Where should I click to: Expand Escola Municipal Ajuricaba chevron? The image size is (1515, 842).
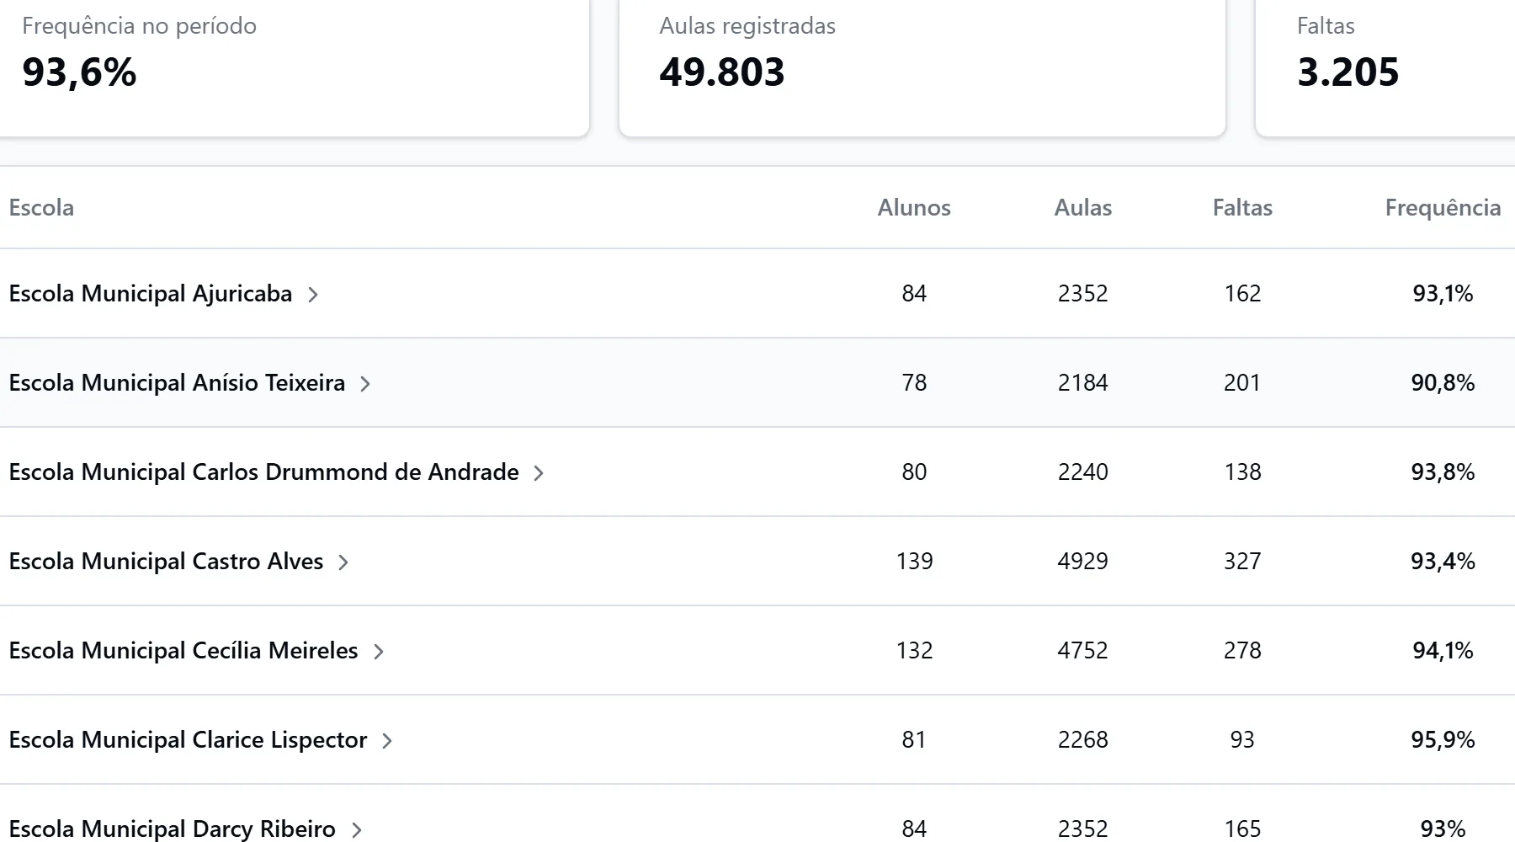point(312,295)
